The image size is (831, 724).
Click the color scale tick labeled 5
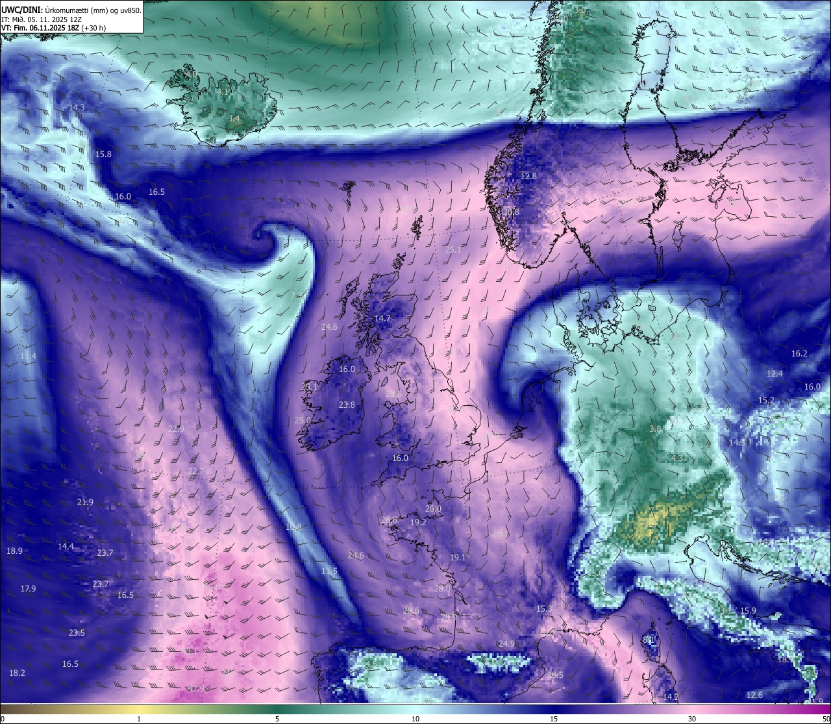pyautogui.click(x=277, y=719)
